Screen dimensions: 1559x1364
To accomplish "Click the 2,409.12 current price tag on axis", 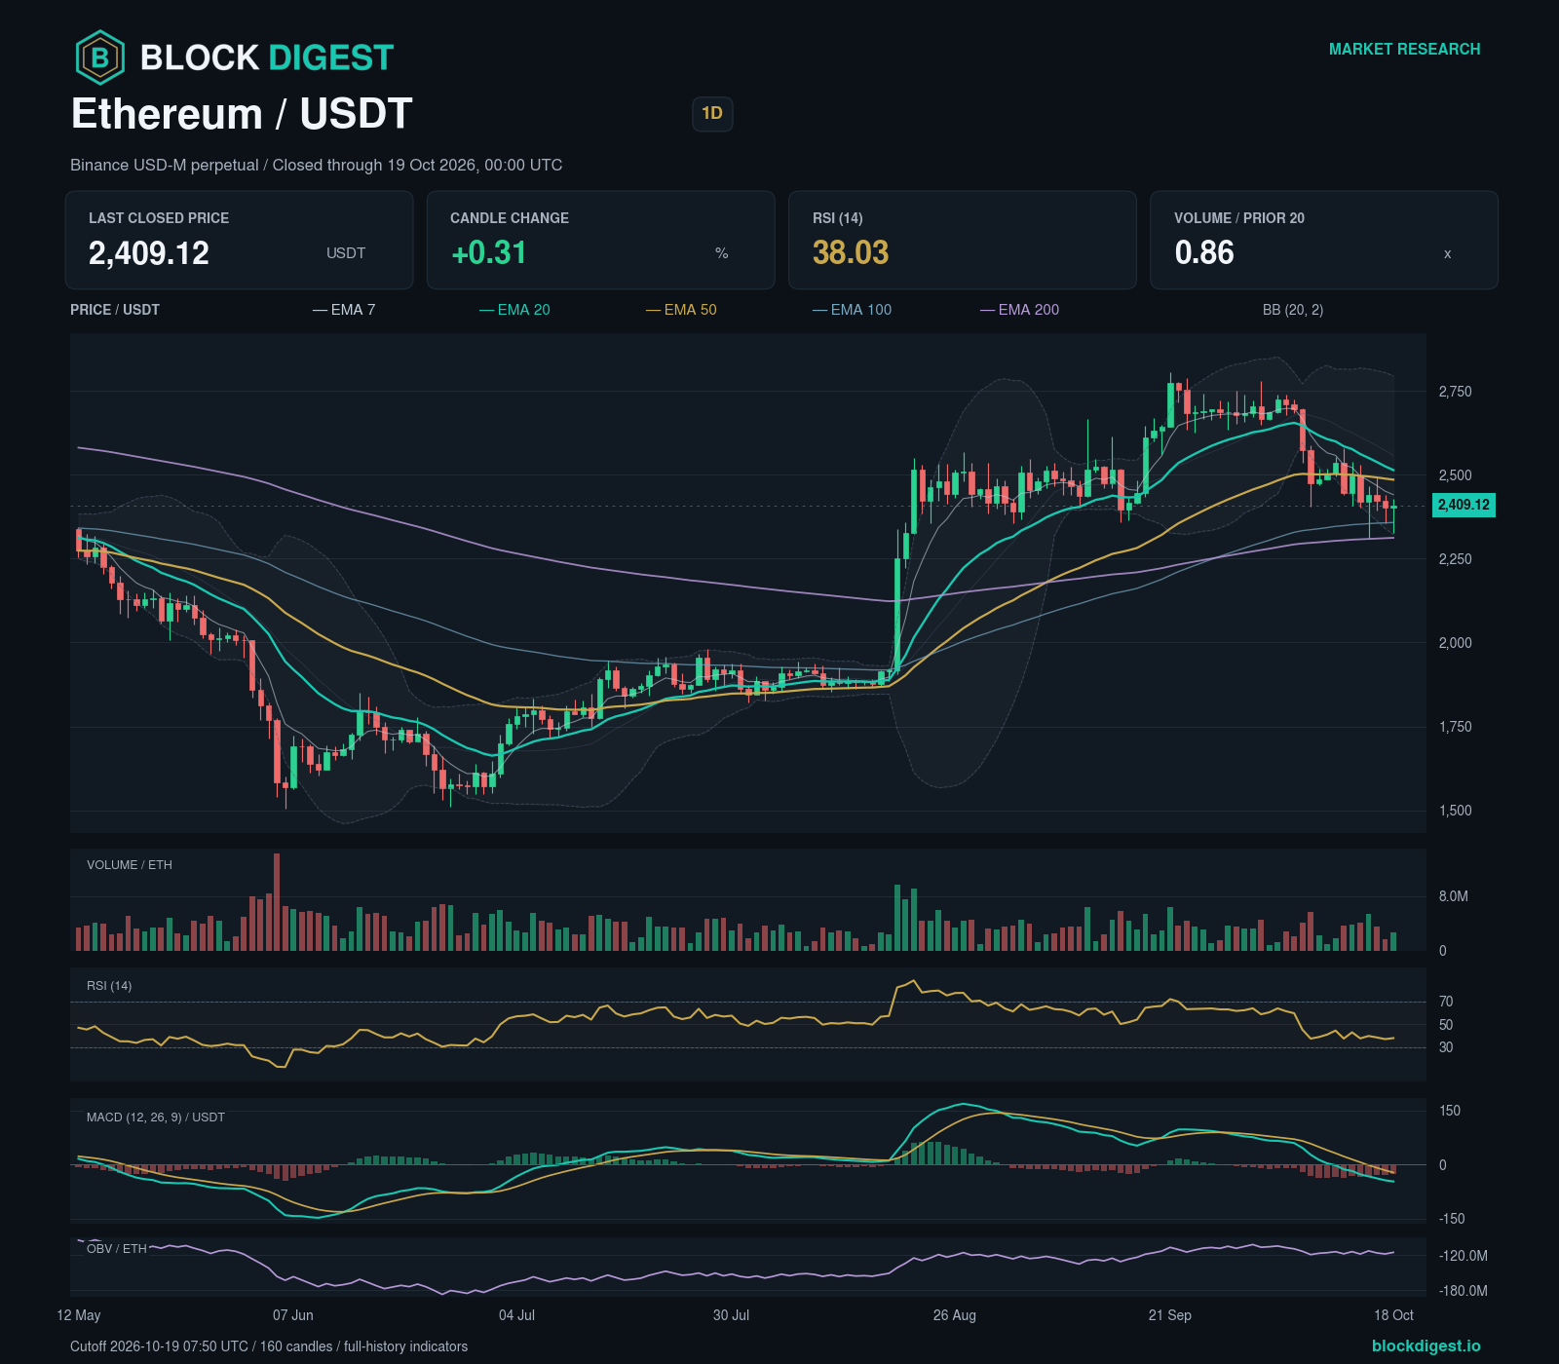I will (1464, 505).
